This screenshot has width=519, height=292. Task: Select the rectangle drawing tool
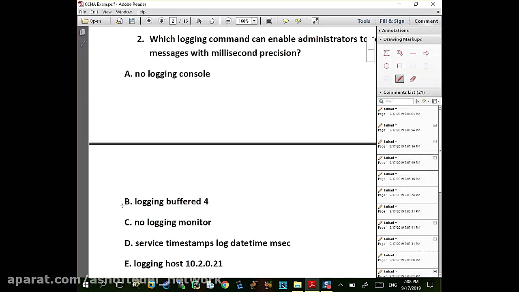(399, 66)
